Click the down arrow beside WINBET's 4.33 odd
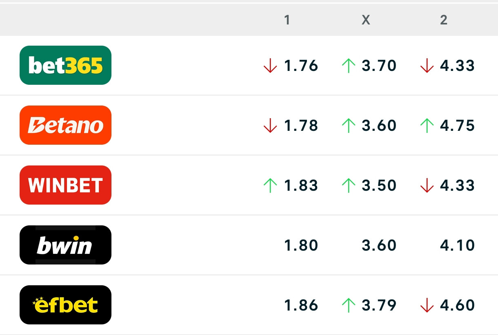The height and width of the screenshot is (335, 498). click(x=427, y=185)
